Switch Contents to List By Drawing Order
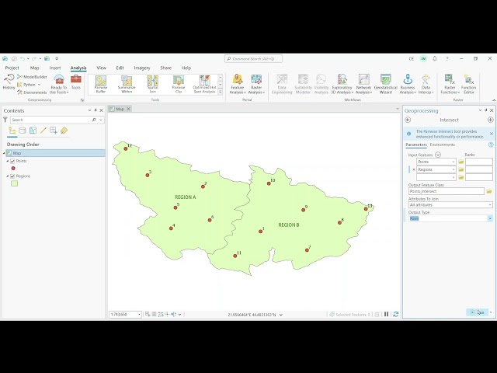 click(x=12, y=131)
